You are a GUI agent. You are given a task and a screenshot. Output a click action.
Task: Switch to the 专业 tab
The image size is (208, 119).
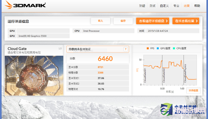coord(176,6)
